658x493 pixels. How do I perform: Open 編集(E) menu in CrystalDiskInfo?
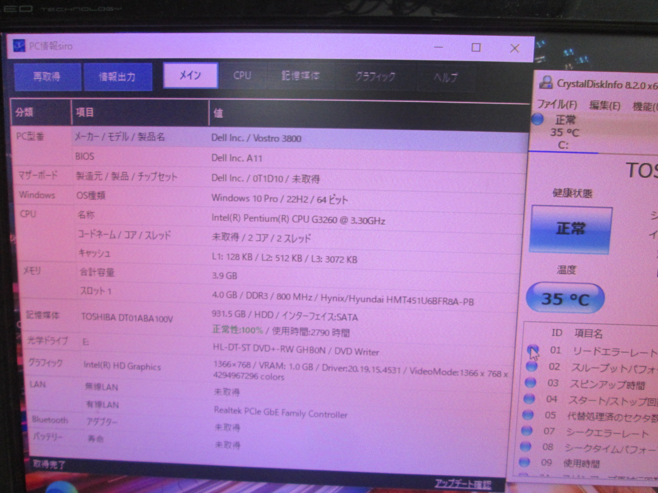point(605,106)
